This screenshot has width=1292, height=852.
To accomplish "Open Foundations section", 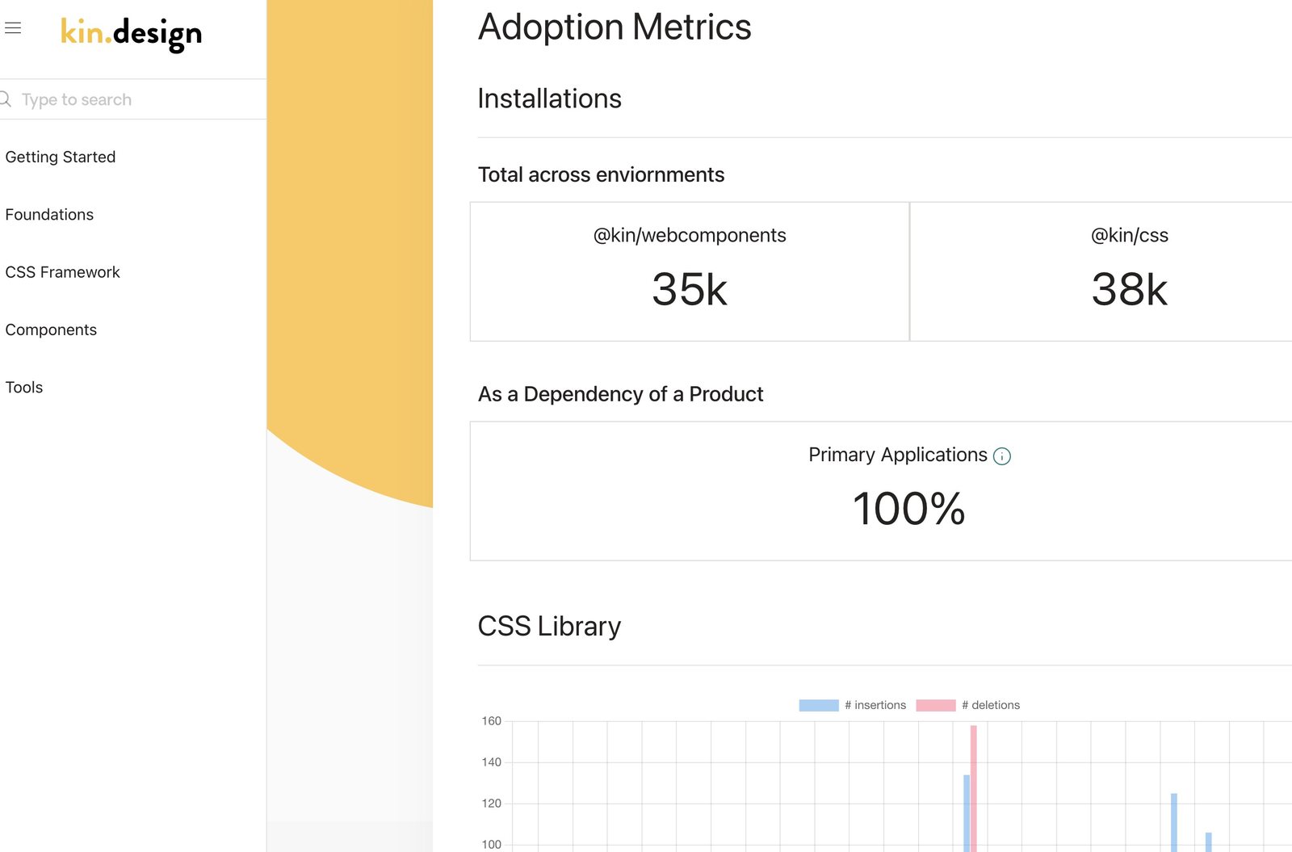I will coord(49,215).
